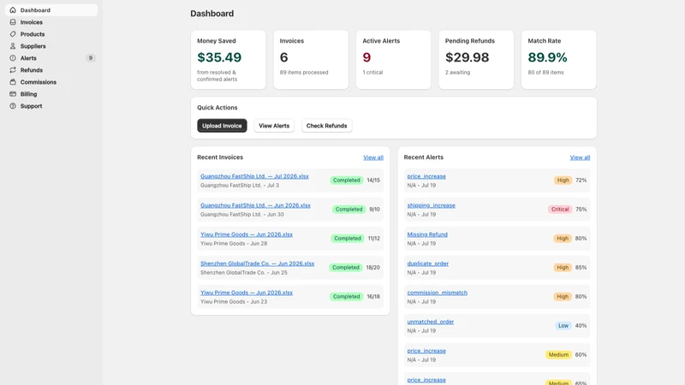Click the 85% value on duplicate_order
This screenshot has width=685, height=385.
tap(581, 268)
